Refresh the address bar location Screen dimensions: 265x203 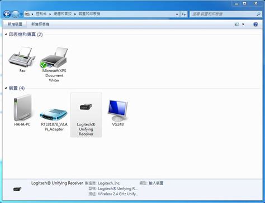tap(184, 14)
